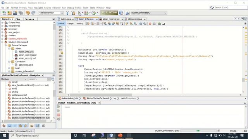Collapse the Source Packages node
This screenshot has height=139, width=248.
(x=6, y=46)
